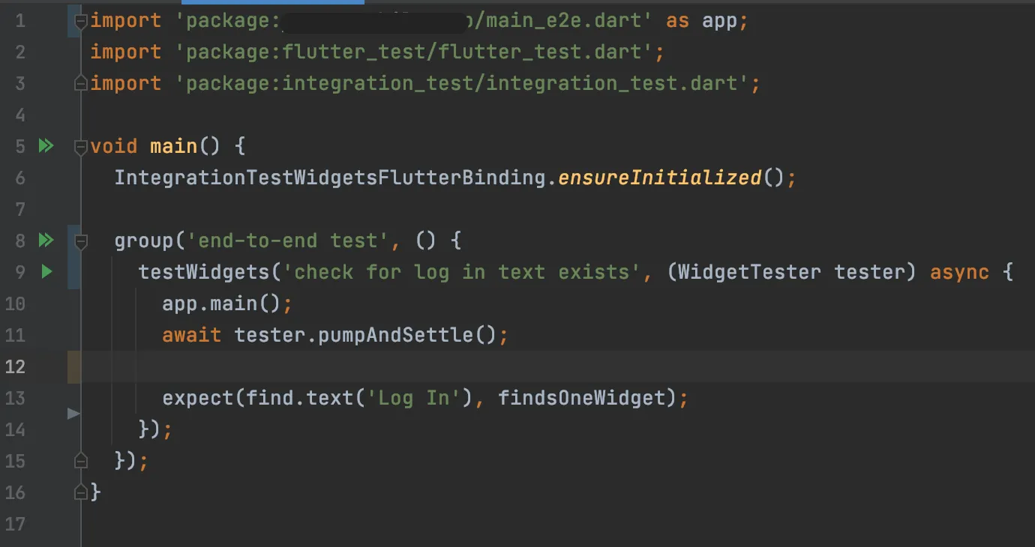Click the 'app.main()' call
This screenshot has width=1035, height=547.
click(x=222, y=303)
